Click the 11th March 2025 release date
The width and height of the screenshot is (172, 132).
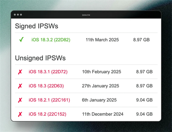click(102, 40)
